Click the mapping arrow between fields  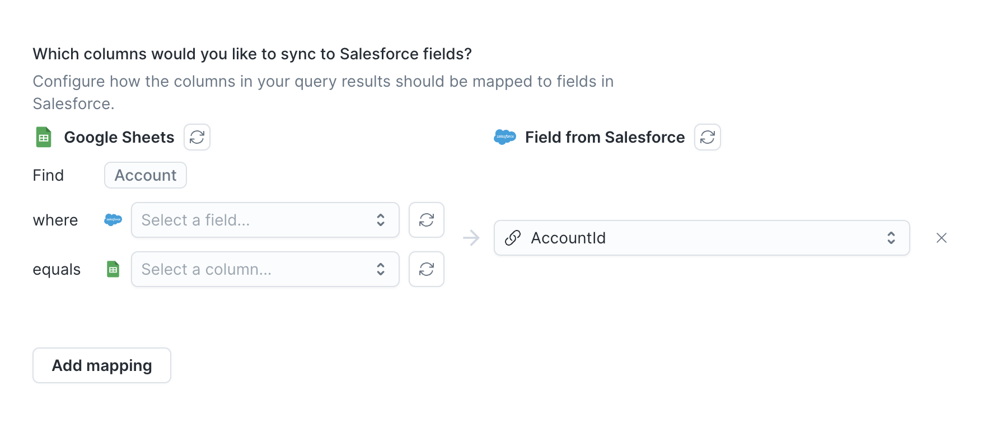click(471, 238)
